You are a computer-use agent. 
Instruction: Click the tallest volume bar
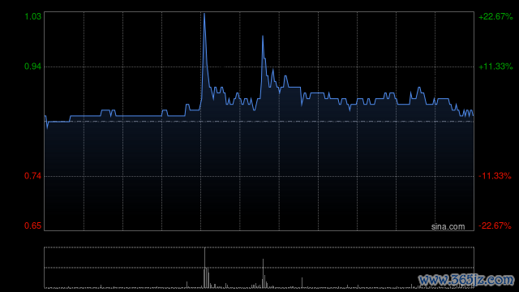point(204,268)
